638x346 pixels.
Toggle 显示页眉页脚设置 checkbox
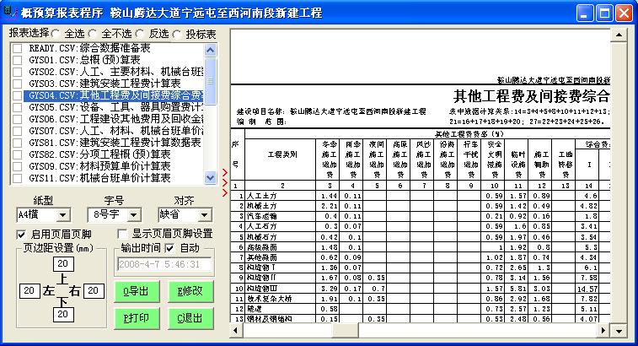[121, 235]
